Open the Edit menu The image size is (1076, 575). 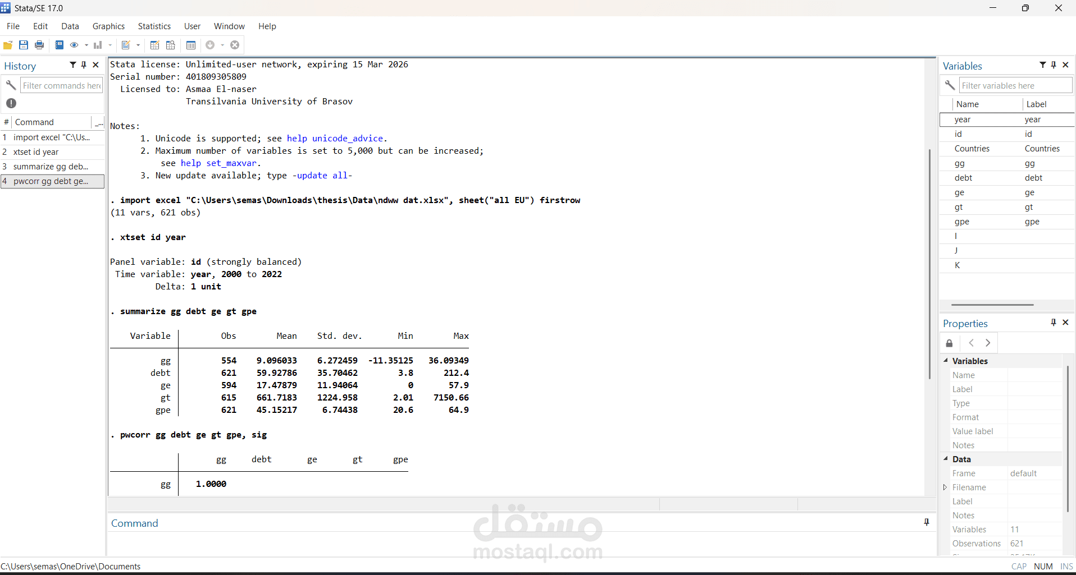(x=40, y=26)
